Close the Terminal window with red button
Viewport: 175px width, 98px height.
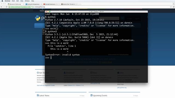point(46,11)
